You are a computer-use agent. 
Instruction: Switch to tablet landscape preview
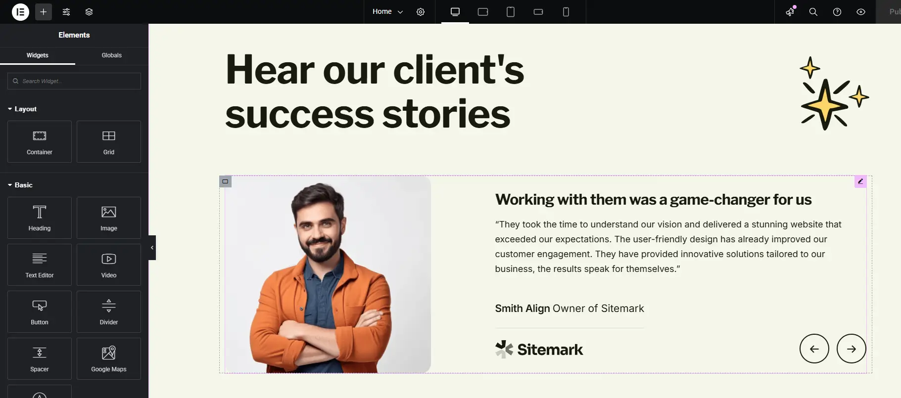click(483, 12)
